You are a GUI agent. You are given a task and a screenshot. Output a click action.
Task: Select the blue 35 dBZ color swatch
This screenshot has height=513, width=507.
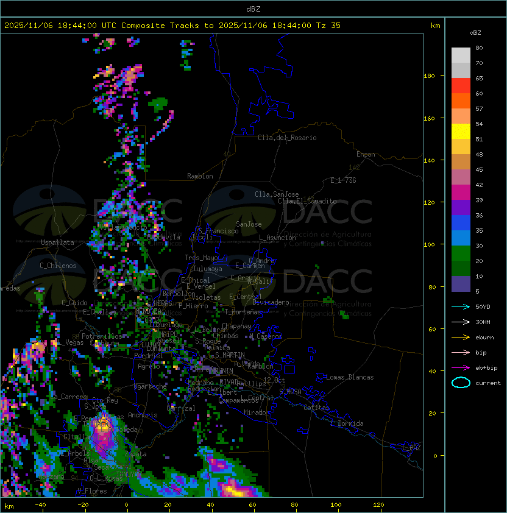coord(461,223)
